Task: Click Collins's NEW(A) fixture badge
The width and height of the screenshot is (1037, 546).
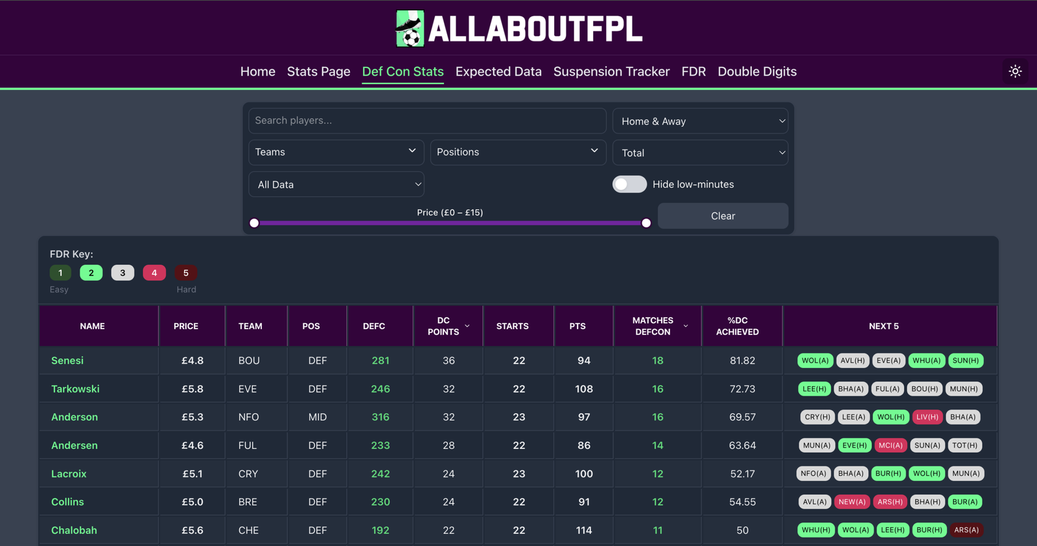Action: 852,502
